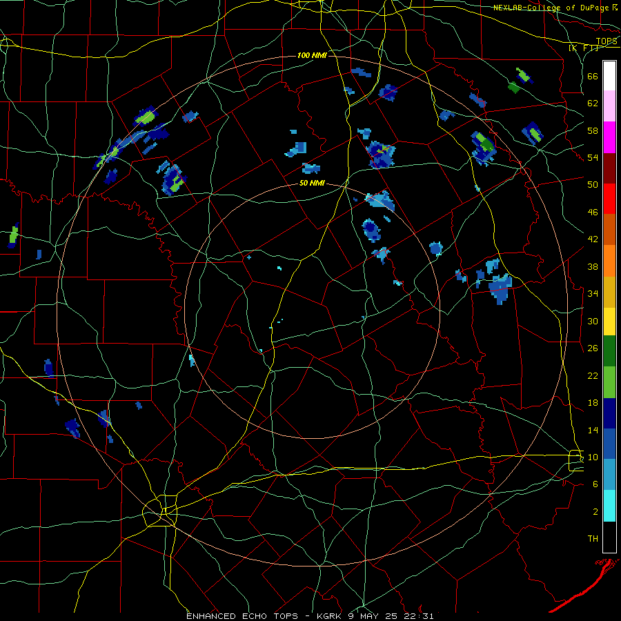Pick the gold legend color block
The image size is (621, 621).
click(x=609, y=291)
